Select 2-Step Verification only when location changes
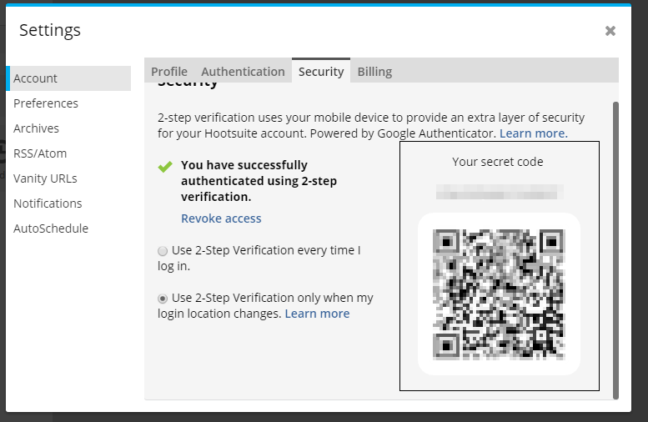The width and height of the screenshot is (648, 422). [163, 299]
